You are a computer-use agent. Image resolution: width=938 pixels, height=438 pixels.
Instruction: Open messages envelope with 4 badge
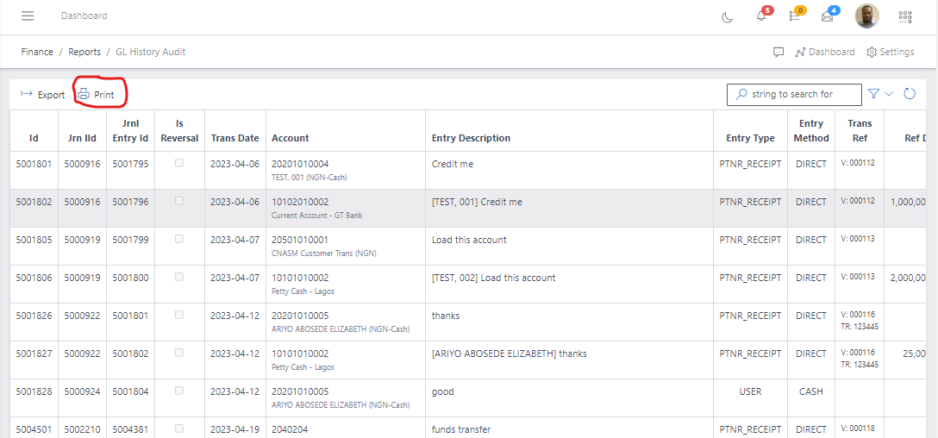(x=828, y=16)
